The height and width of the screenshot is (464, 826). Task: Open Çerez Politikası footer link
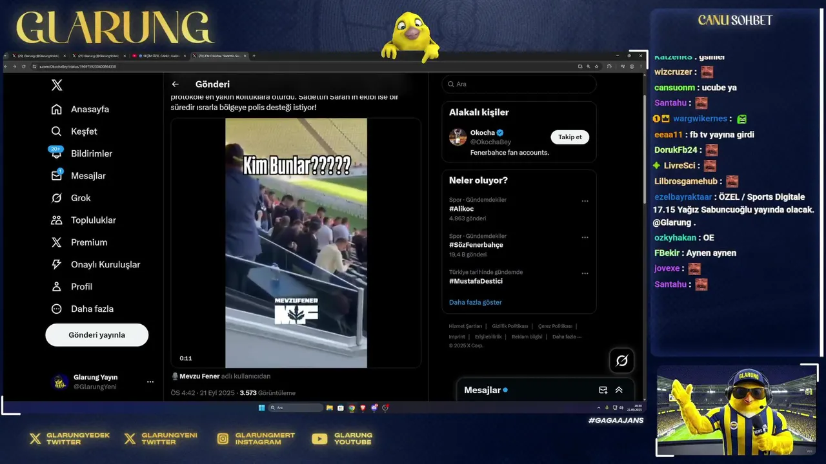pyautogui.click(x=555, y=326)
